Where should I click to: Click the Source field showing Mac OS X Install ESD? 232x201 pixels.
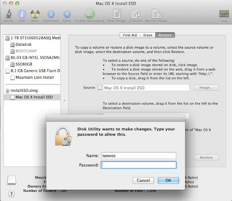pyautogui.click(x=146, y=88)
